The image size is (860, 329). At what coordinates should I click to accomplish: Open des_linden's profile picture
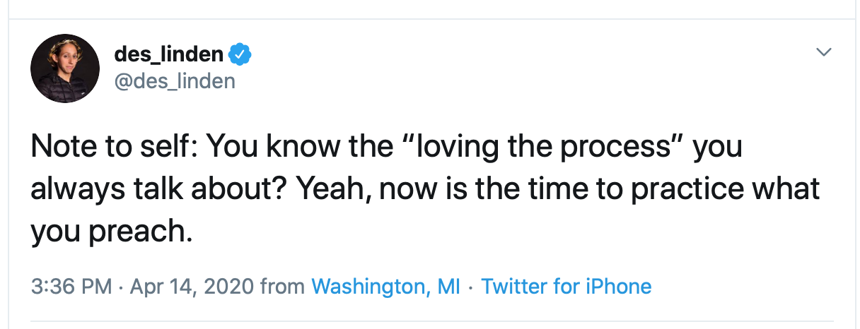point(65,68)
